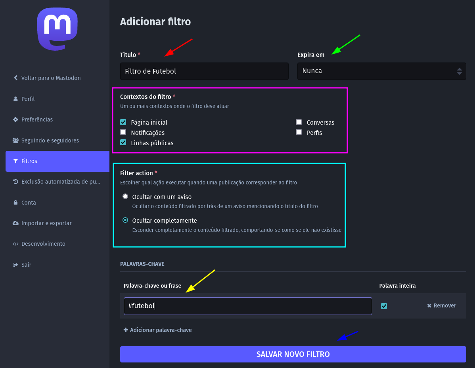Image resolution: width=475 pixels, height=368 pixels.
Task: Select the Ocultar com um aviso radio button
Action: click(x=125, y=197)
